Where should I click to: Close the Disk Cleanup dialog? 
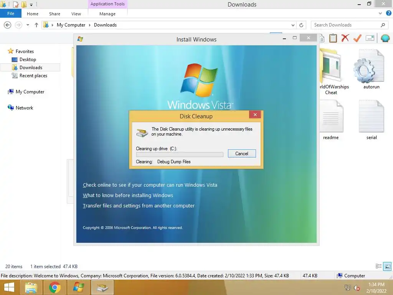255,114
